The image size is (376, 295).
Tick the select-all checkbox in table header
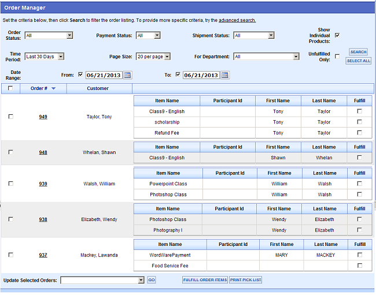coord(10,88)
